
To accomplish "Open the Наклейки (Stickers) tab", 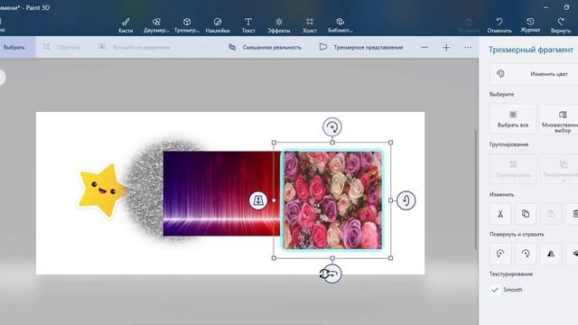I will pyautogui.click(x=218, y=25).
